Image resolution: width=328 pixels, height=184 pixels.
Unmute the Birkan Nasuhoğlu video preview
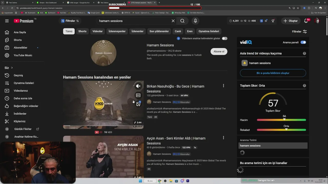click(x=138, y=86)
